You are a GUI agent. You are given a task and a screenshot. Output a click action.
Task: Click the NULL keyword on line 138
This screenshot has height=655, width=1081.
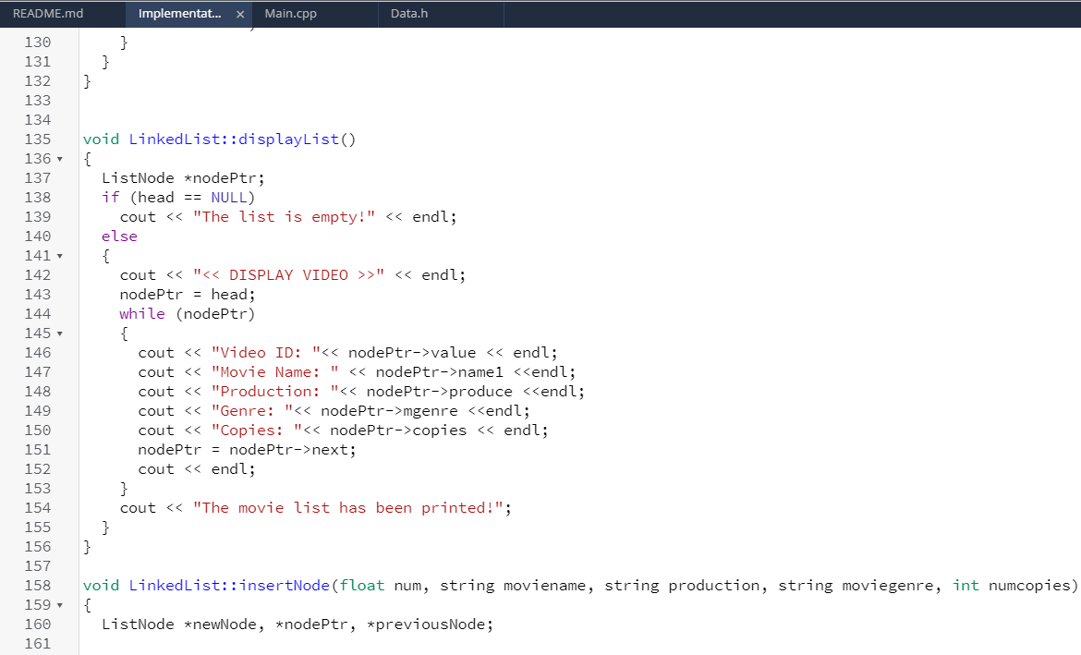coord(228,197)
